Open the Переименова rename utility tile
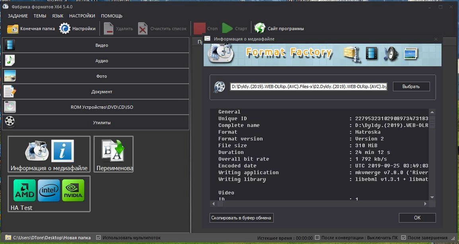 click(x=114, y=154)
